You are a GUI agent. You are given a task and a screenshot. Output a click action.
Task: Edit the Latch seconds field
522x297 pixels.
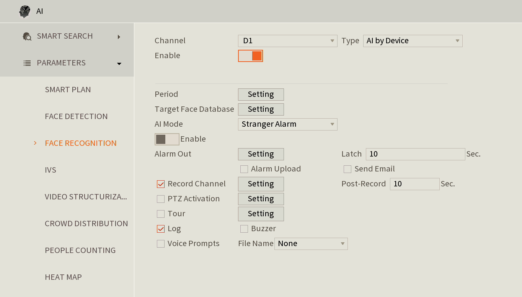point(415,154)
